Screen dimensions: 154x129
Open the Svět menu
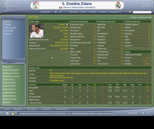tap(84, 12)
